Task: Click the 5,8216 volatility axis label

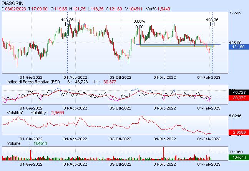Action: 235,116
